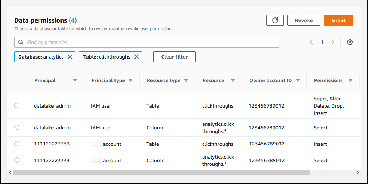Click the Clear filter button
Screen dimensions: 368x184
174,57
